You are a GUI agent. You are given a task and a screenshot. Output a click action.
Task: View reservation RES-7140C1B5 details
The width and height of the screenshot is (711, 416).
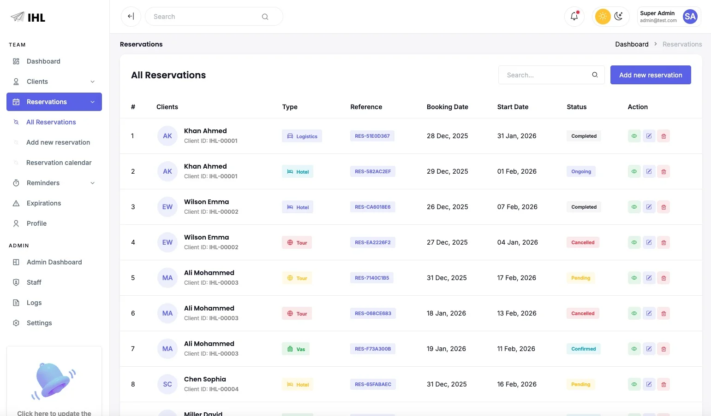tap(634, 278)
